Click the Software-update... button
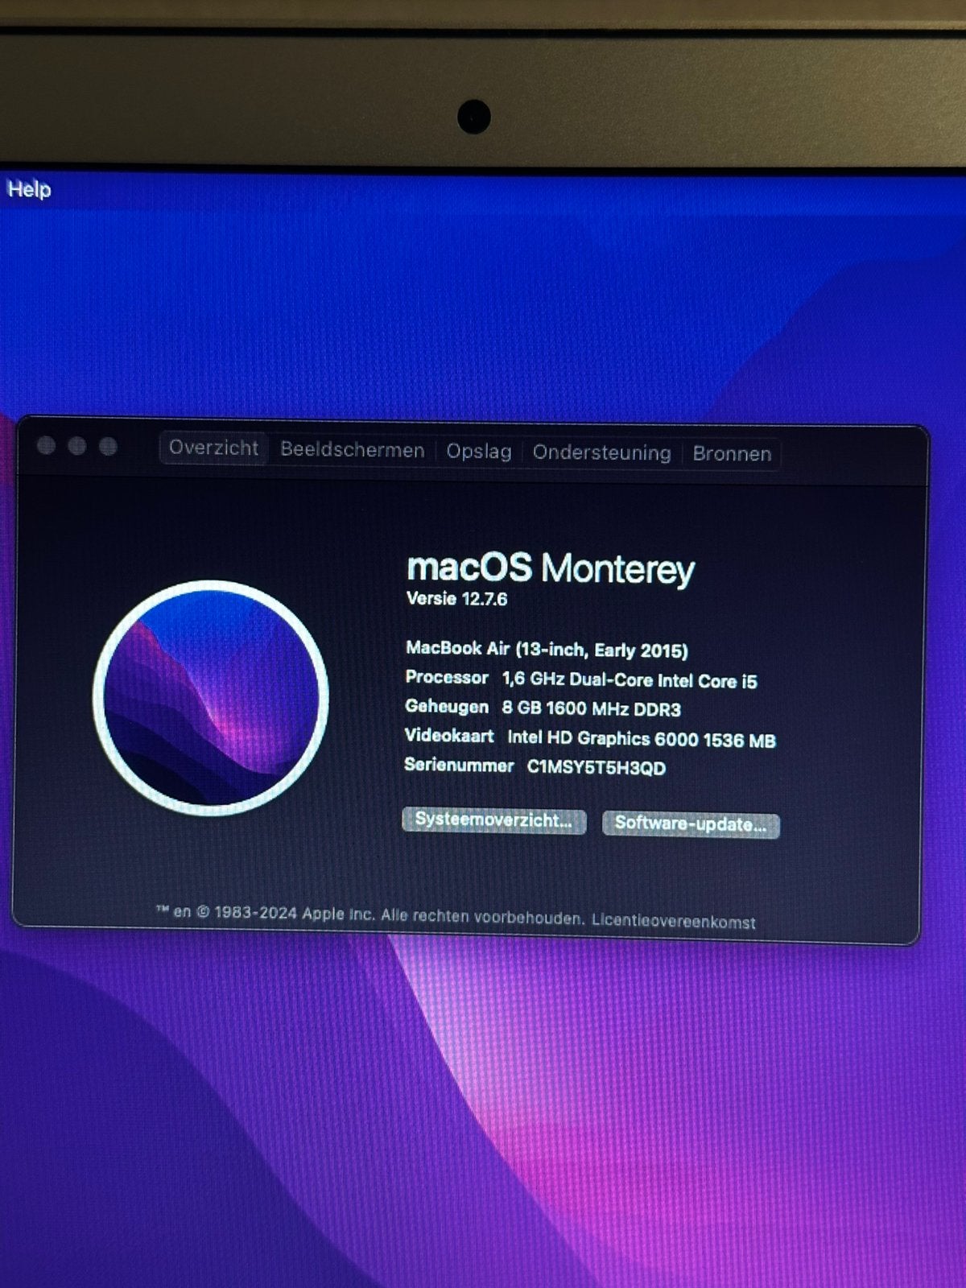The width and height of the screenshot is (966, 1288). click(691, 824)
